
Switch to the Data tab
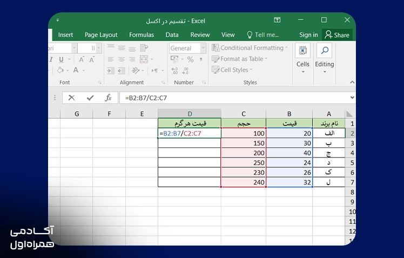[172, 35]
